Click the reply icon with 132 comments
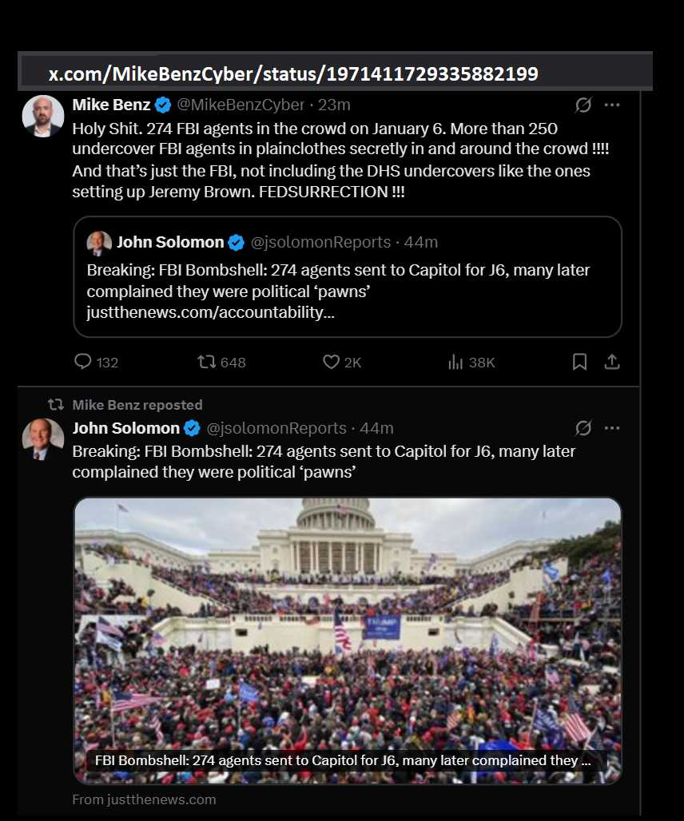The height and width of the screenshot is (821, 684). (x=83, y=362)
